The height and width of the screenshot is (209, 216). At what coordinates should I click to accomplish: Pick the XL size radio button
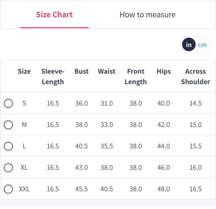click(8, 168)
